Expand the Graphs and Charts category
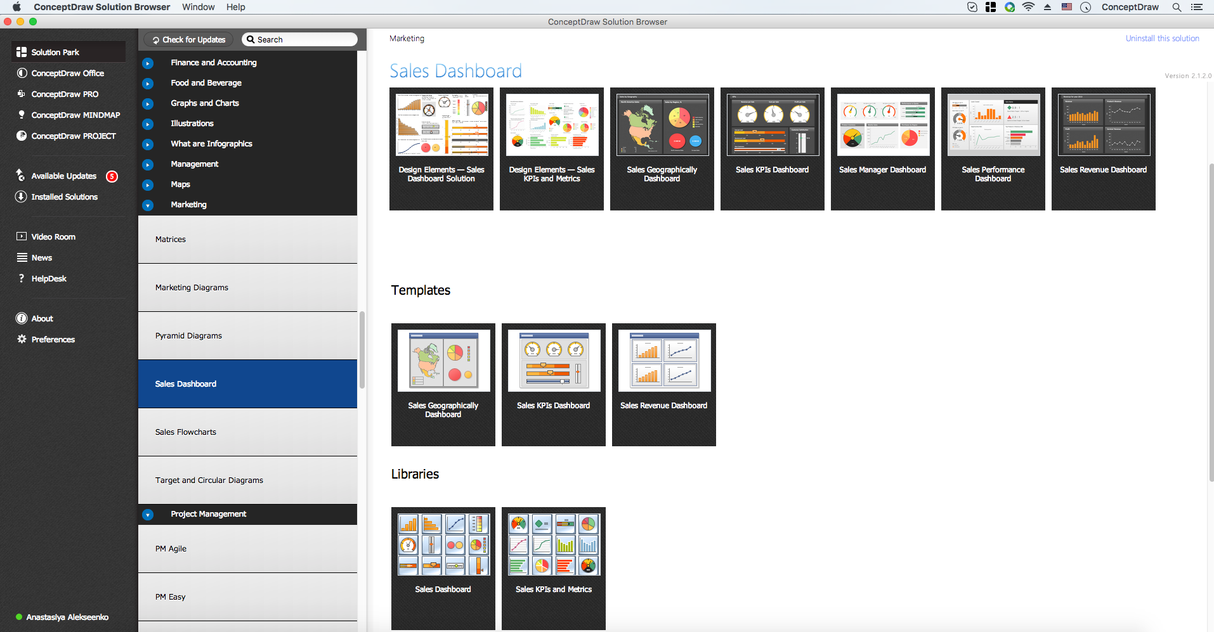Viewport: 1214px width, 632px height. (148, 104)
